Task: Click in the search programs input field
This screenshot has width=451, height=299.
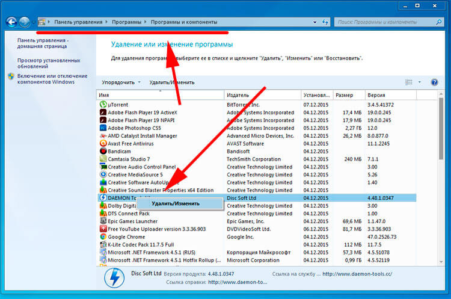Action: [384, 22]
